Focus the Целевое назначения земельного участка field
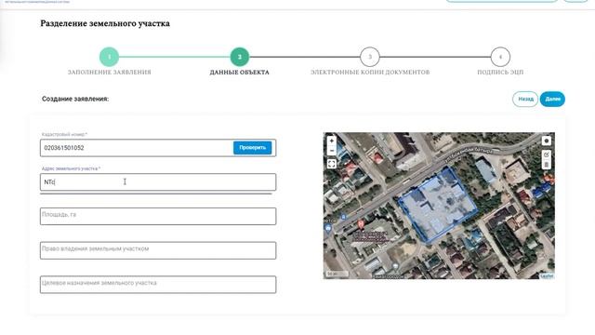Viewport: 595px width, 335px height. point(158,285)
